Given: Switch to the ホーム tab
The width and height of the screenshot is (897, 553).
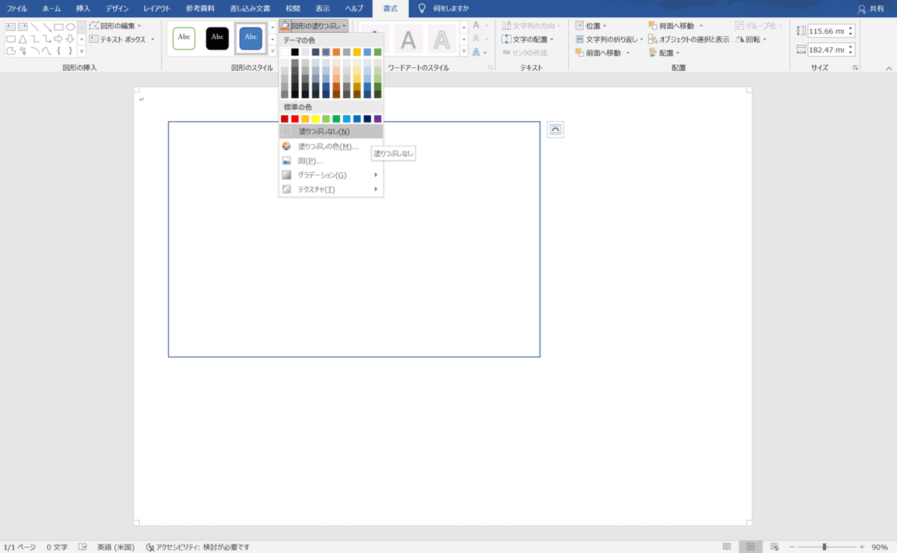Looking at the screenshot, I should 52,8.
